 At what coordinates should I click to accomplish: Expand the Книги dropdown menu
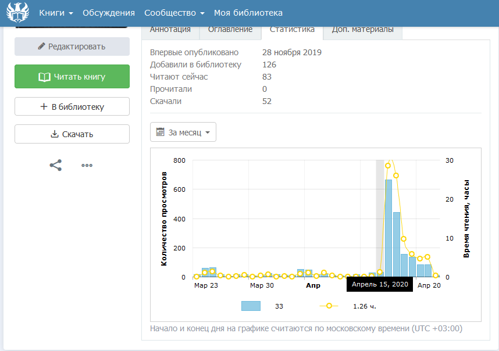point(56,13)
